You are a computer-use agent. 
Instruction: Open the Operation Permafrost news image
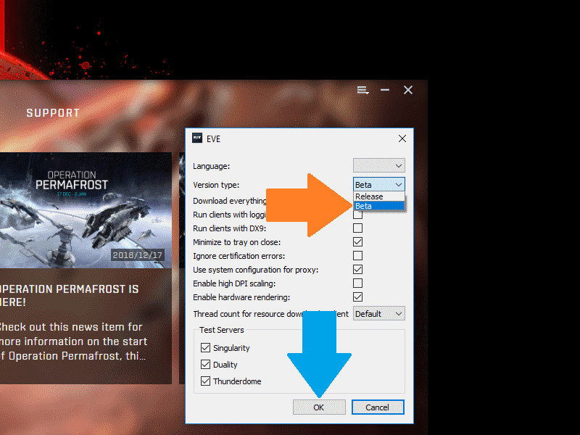pyautogui.click(x=86, y=210)
